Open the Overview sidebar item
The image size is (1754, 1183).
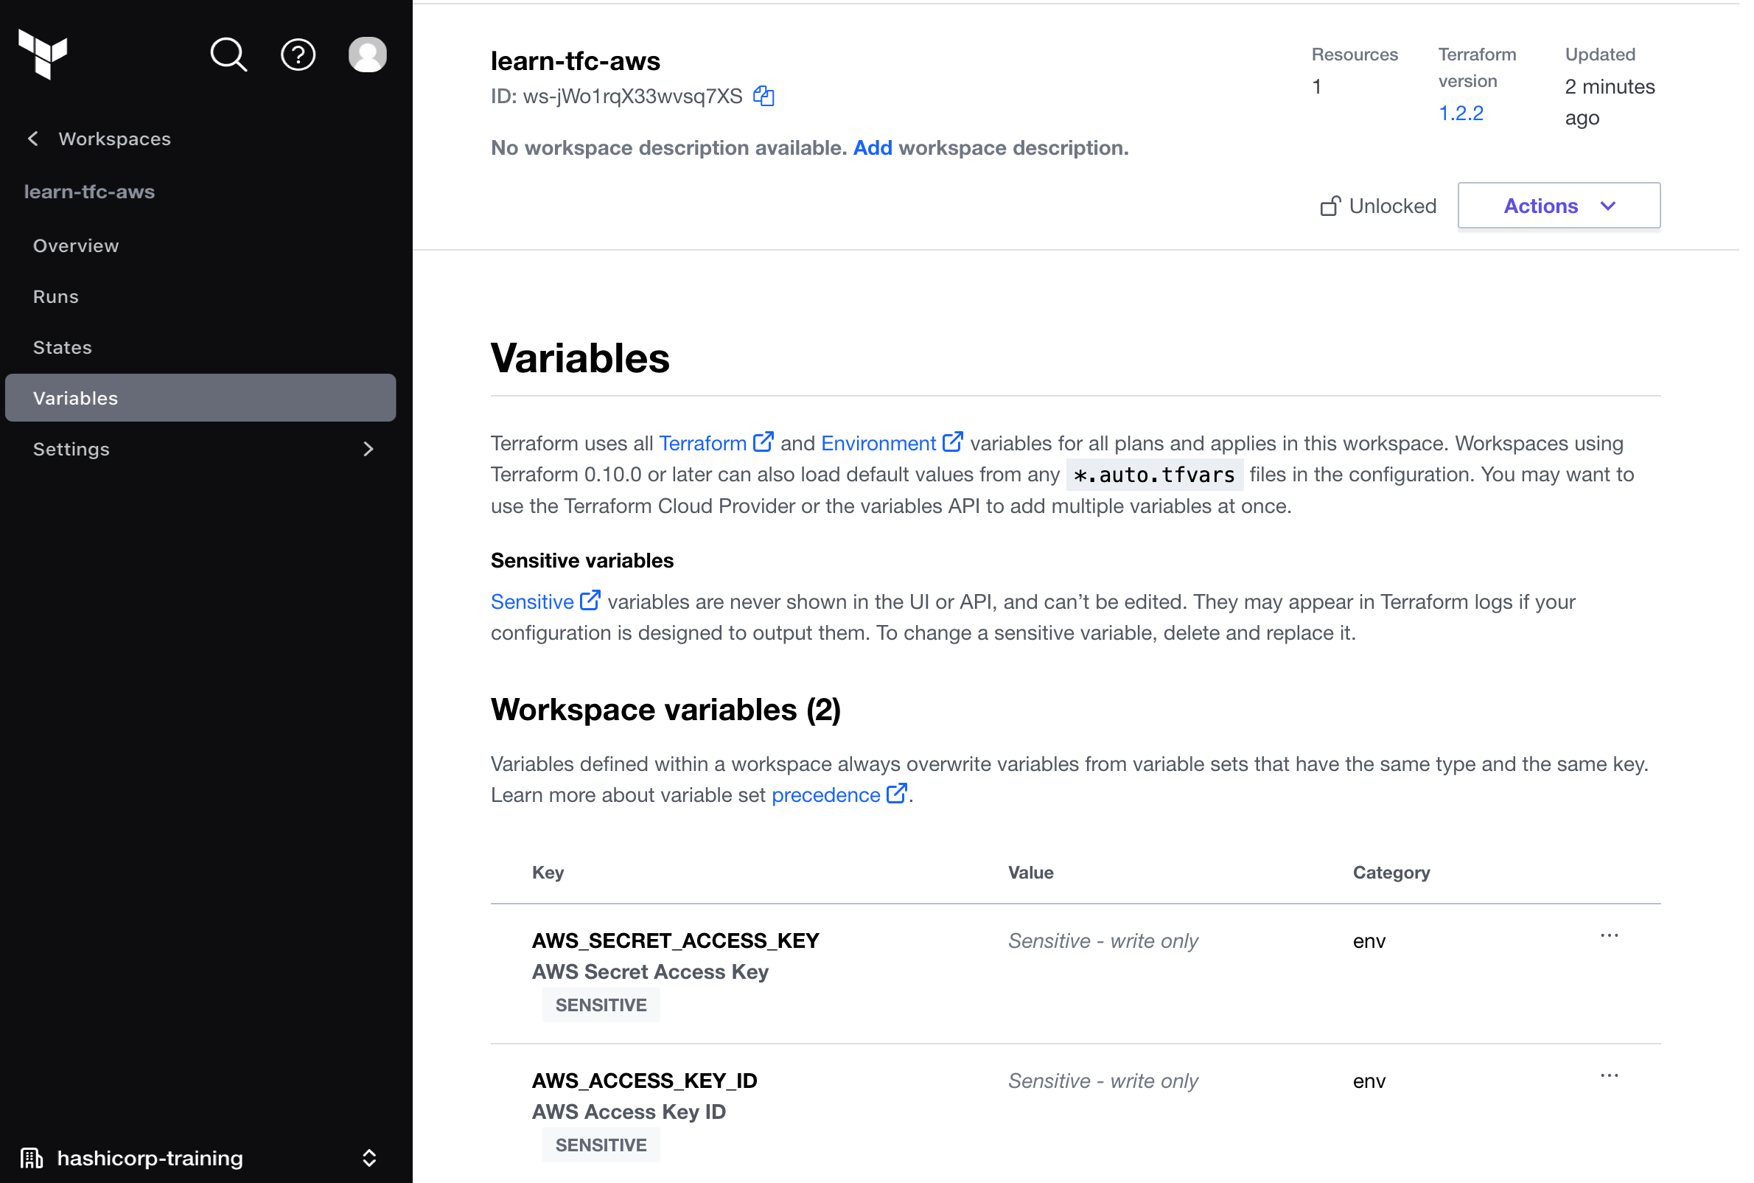click(75, 246)
